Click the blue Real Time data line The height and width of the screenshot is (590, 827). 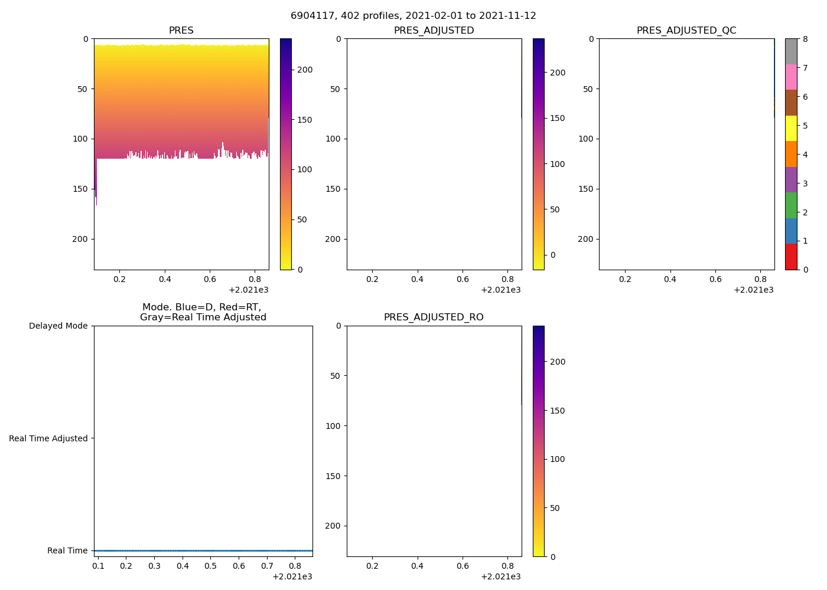(203, 550)
